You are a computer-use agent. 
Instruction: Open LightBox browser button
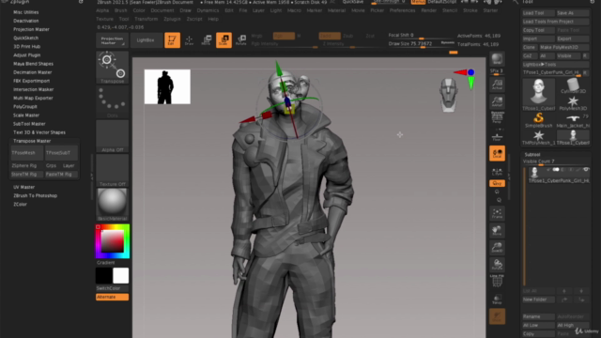click(x=146, y=39)
